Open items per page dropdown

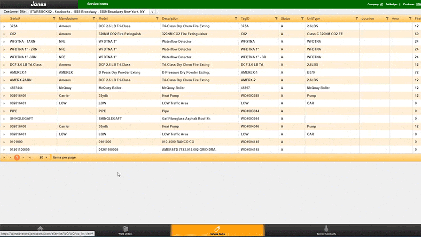(x=44, y=158)
